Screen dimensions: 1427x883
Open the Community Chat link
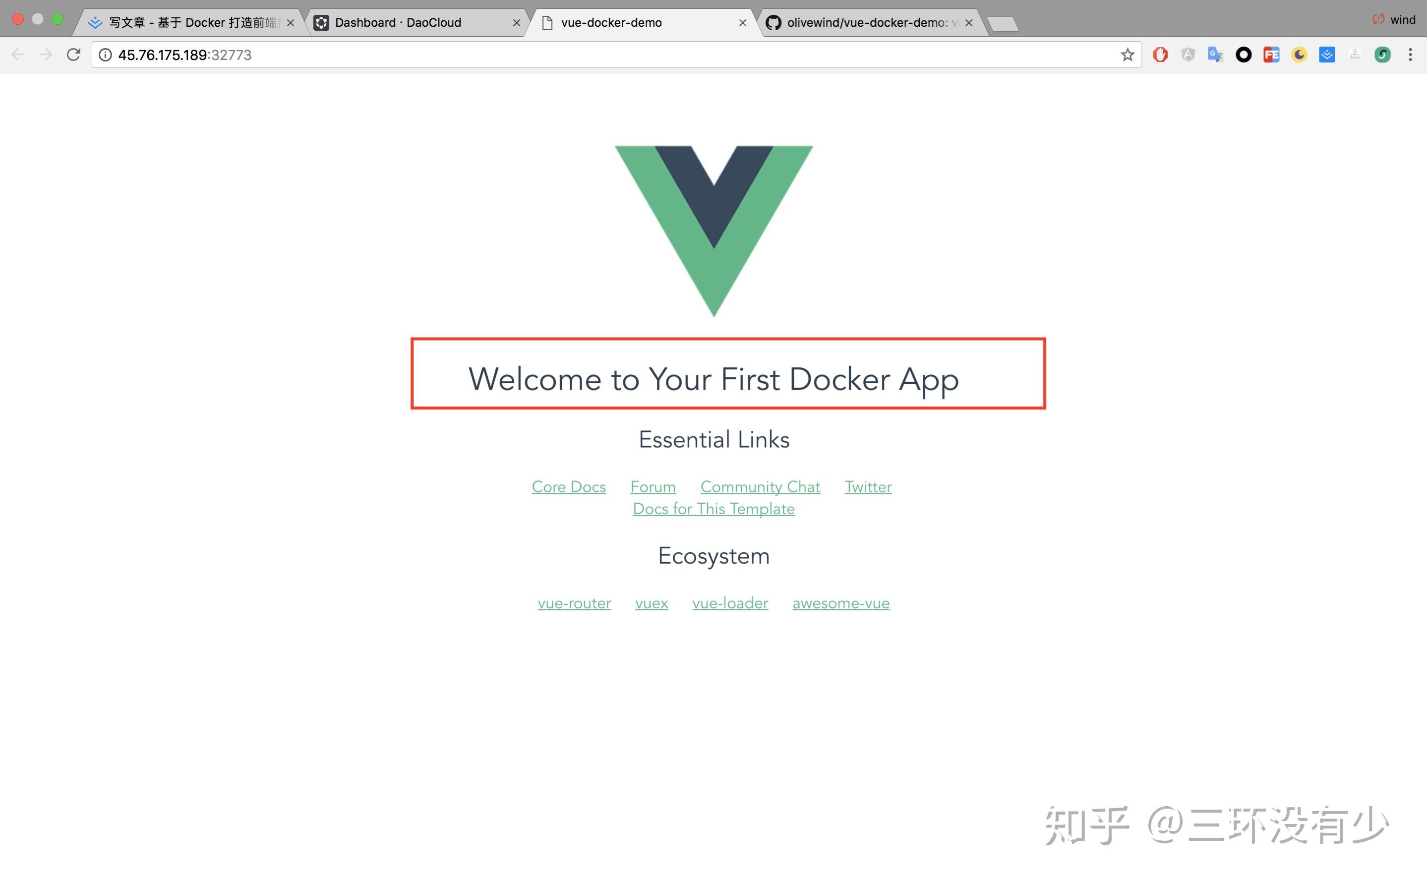click(x=760, y=486)
